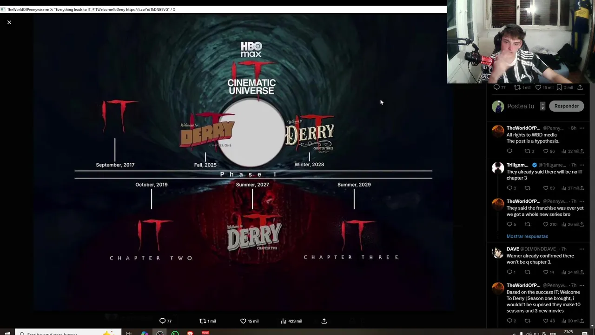This screenshot has width=595, height=335.
Task: Share the 'All rights to WBD media' comment
Action: click(582, 151)
